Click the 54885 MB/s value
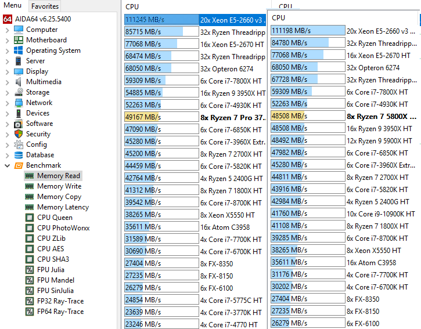Viewport: 421px width, 329px height. click(143, 93)
